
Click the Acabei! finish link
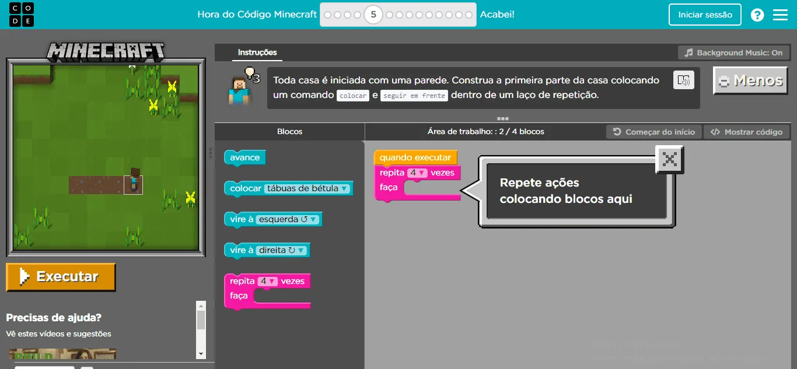[x=497, y=15]
